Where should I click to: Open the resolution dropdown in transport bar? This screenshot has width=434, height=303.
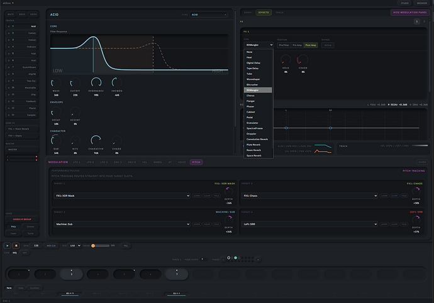[75, 245]
